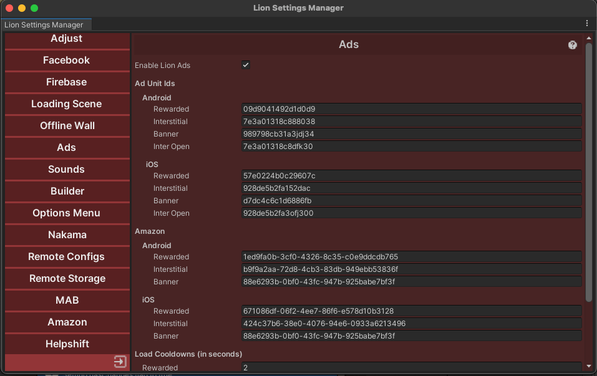
Task: Edit the Android Interstitial ad unit ID
Action: 411,122
